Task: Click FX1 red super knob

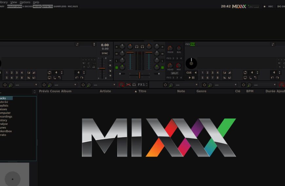Action: point(122,85)
